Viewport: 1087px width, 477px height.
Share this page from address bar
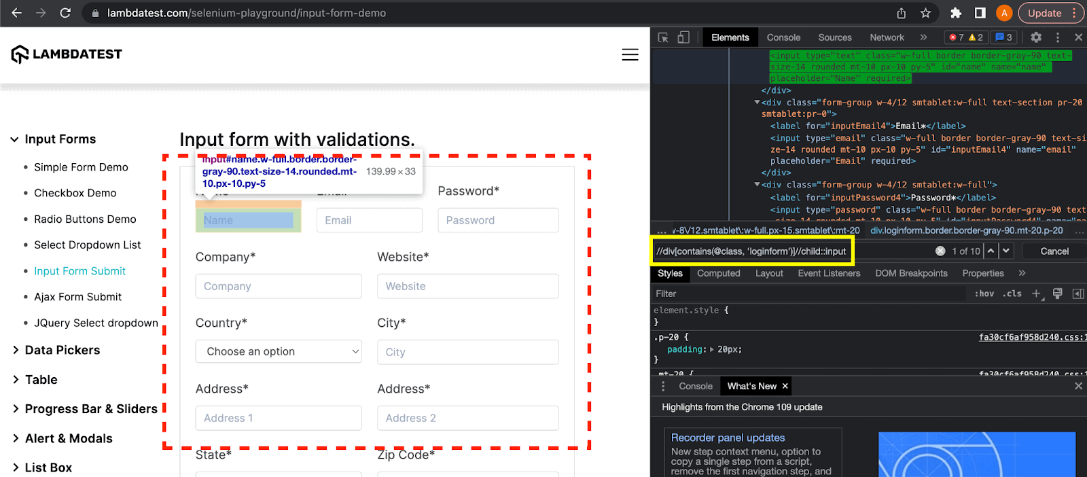(x=901, y=13)
